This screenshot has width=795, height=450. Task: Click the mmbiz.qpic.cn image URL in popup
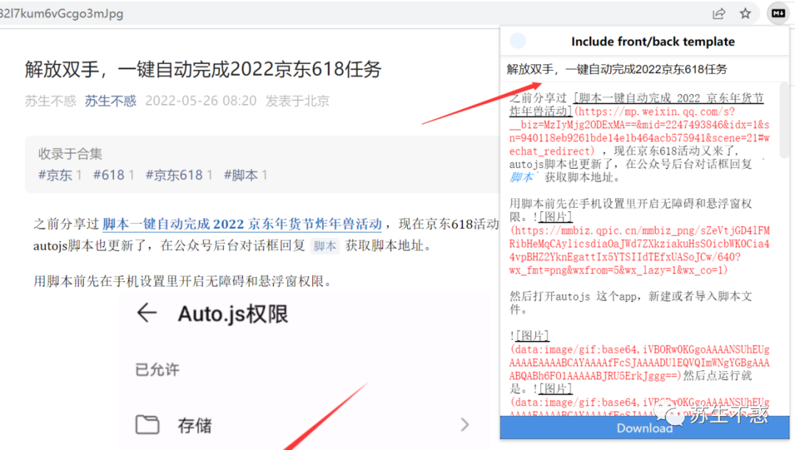point(640,250)
